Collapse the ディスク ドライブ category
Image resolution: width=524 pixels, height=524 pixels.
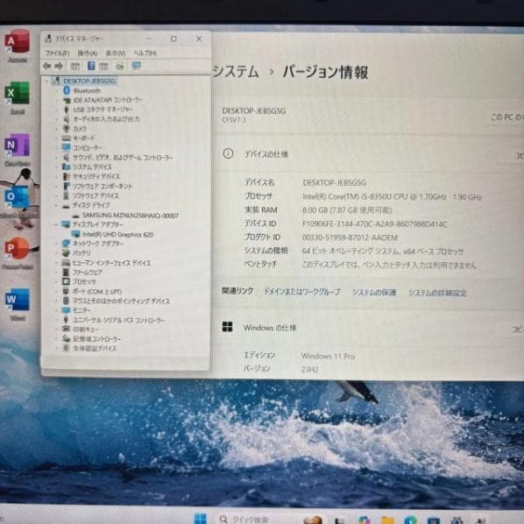(56, 205)
